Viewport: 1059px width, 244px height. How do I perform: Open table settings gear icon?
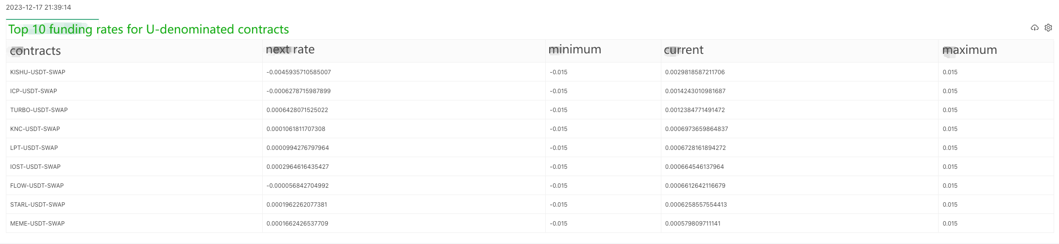click(x=1048, y=28)
